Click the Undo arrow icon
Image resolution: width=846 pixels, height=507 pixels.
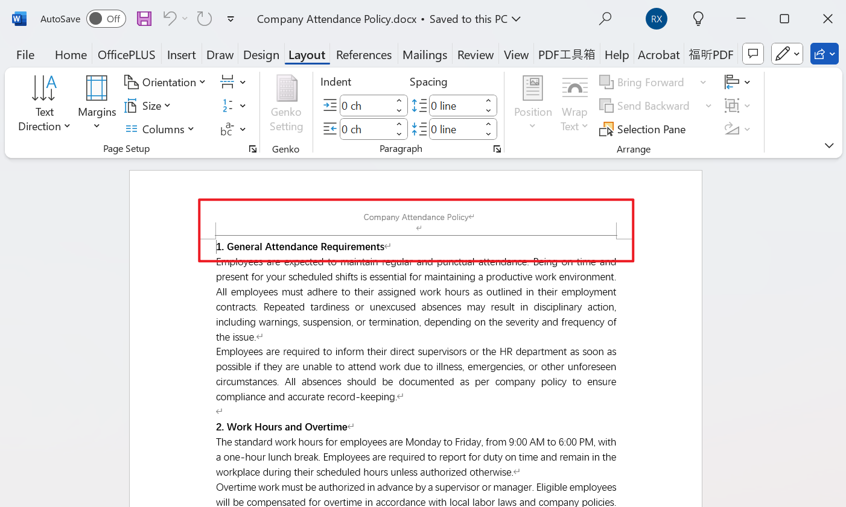[x=170, y=19]
